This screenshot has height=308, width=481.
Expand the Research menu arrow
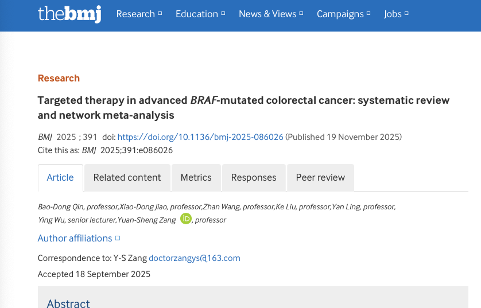pyautogui.click(x=160, y=14)
